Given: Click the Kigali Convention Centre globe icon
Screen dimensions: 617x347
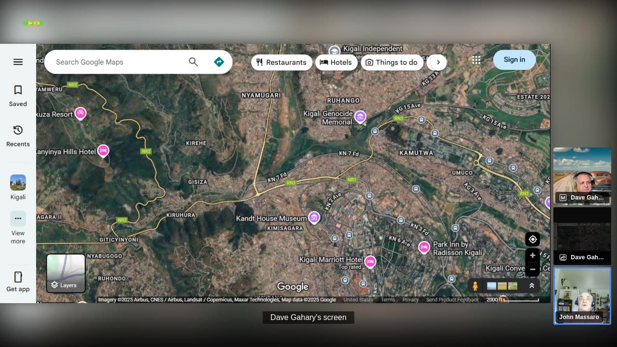Looking at the screenshot, I should 521,276.
